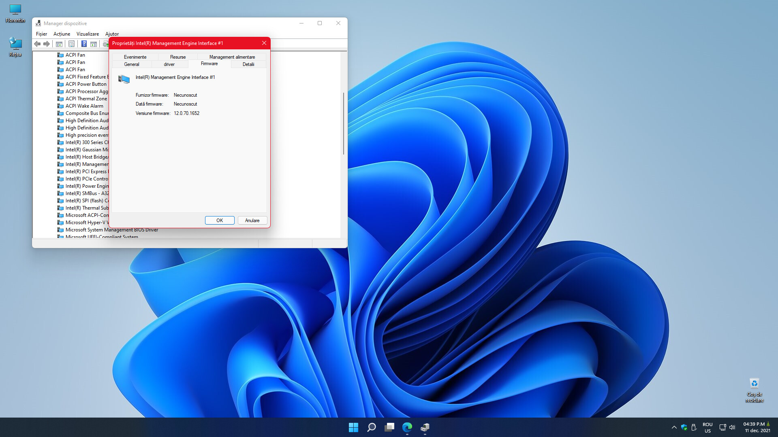Select Intel(R) SPI (flash) Controller row
The image size is (778, 437).
83,201
